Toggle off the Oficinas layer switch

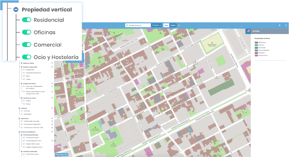[27, 32]
